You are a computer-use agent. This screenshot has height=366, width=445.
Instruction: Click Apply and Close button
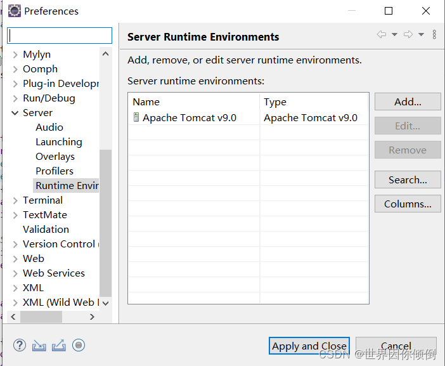tap(309, 346)
